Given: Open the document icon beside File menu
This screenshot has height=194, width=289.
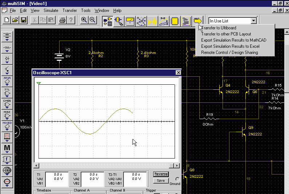Looking at the screenshot, I should [x=4, y=10].
